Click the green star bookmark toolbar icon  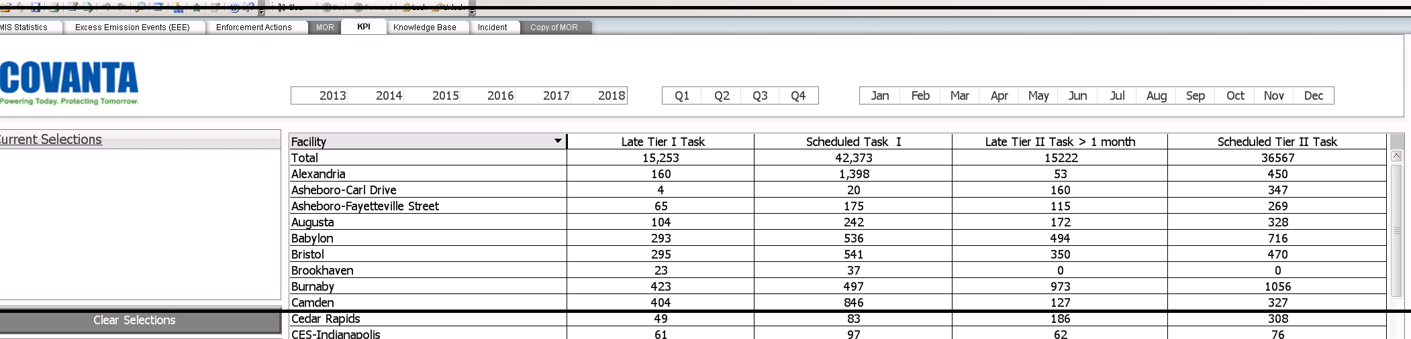(197, 7)
